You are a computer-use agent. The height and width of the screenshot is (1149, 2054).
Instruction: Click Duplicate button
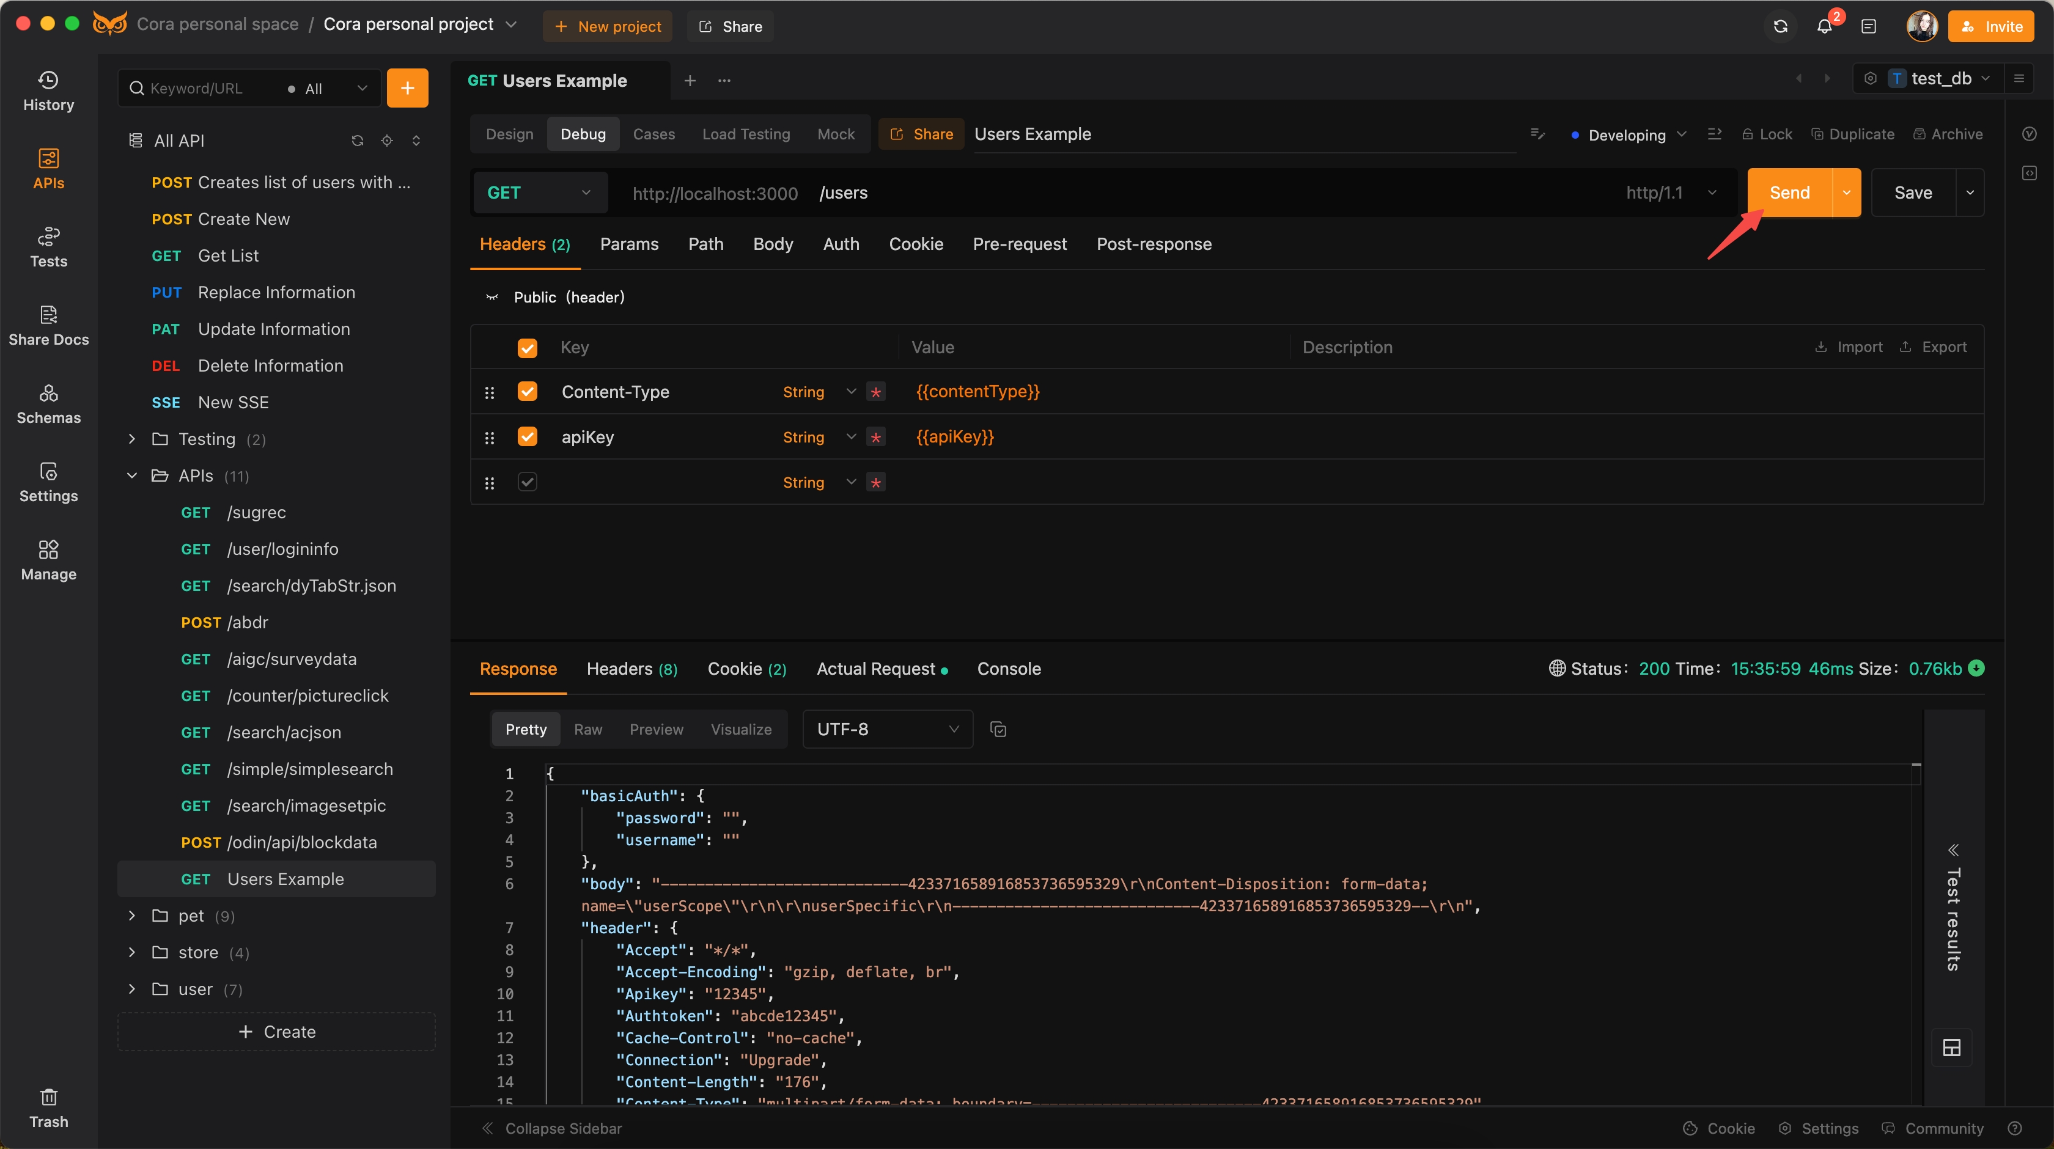pos(1853,134)
